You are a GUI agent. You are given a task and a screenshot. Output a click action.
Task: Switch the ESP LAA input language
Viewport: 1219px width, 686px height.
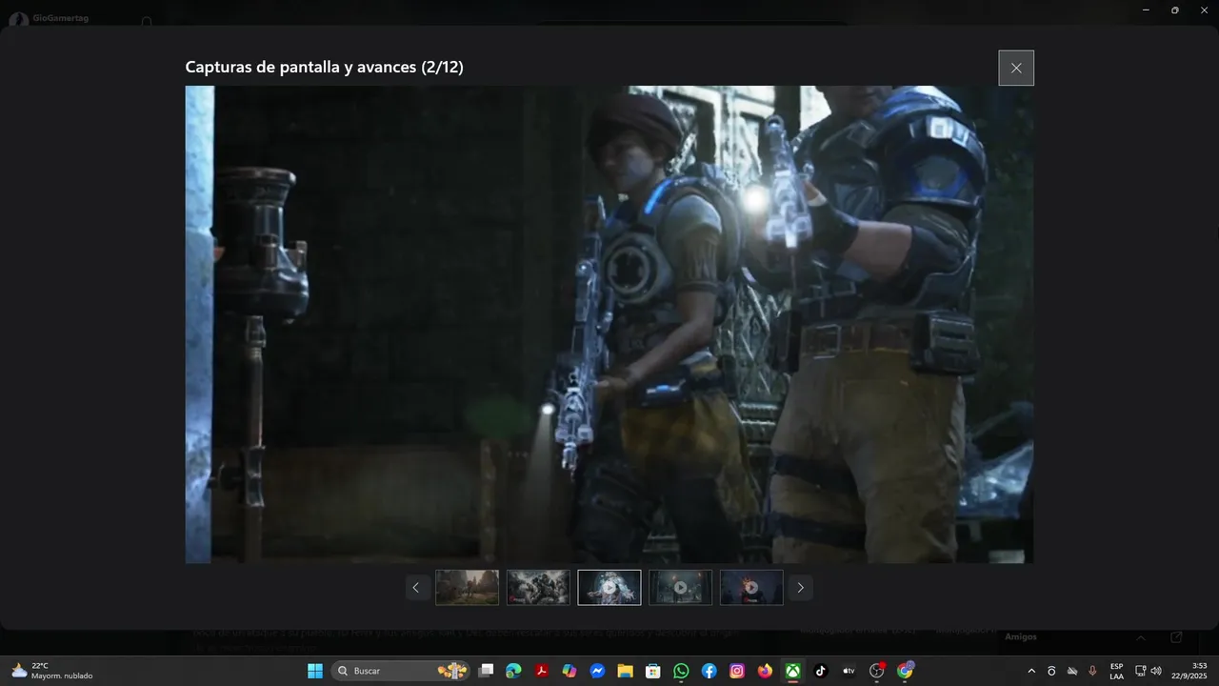coord(1116,671)
